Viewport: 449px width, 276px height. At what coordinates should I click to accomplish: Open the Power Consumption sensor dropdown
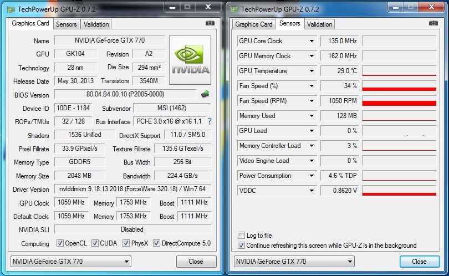point(312,176)
